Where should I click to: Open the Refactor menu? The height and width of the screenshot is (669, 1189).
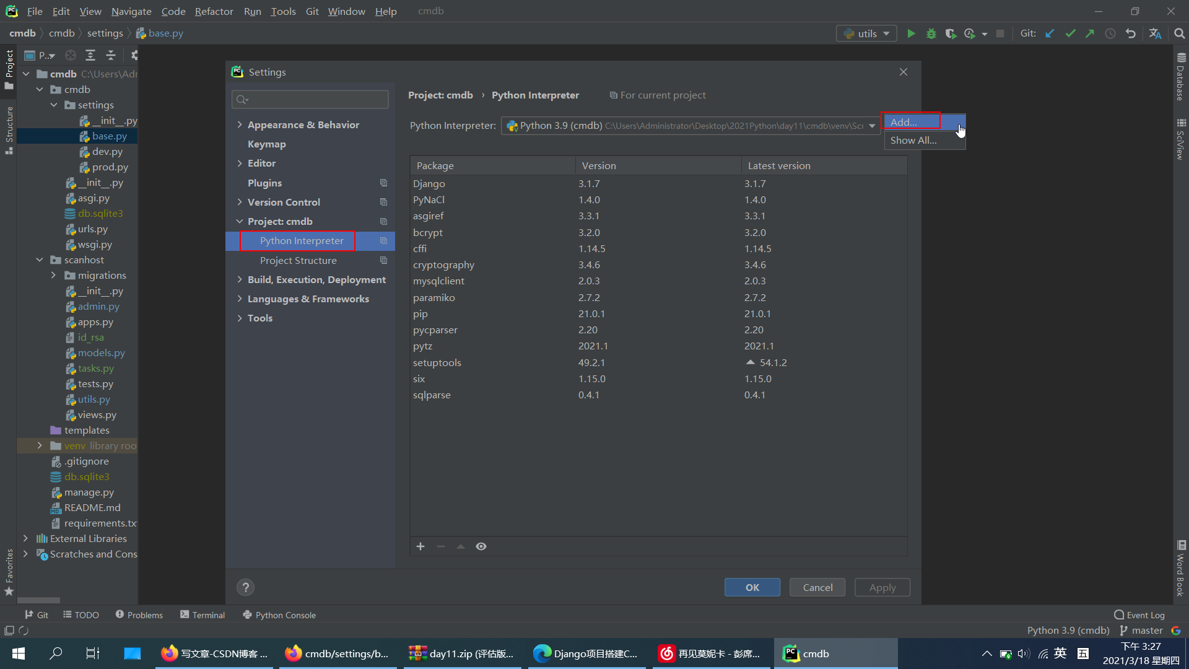tap(214, 11)
